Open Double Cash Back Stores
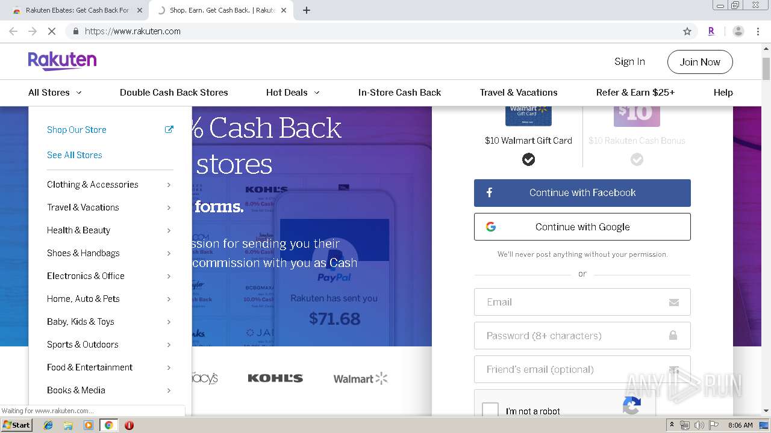Viewport: 771px width, 433px height. coord(173,93)
